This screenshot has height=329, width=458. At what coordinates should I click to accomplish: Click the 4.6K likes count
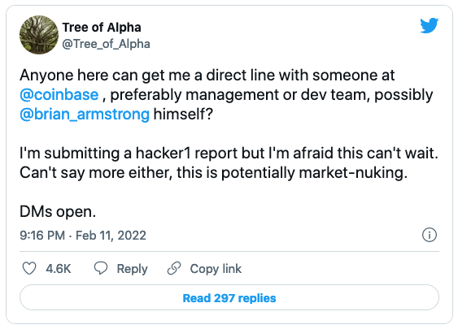tap(59, 269)
